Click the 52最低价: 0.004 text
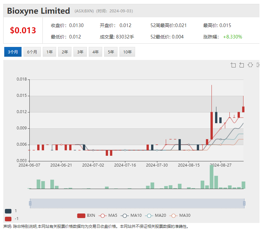This screenshot has width=265, height=235. click(167, 37)
